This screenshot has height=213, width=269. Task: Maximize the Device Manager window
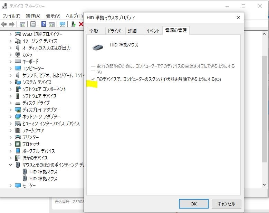(x=243, y=6)
